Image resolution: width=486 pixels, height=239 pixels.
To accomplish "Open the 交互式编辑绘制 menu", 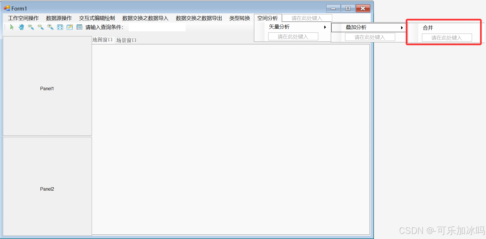I will pos(97,18).
